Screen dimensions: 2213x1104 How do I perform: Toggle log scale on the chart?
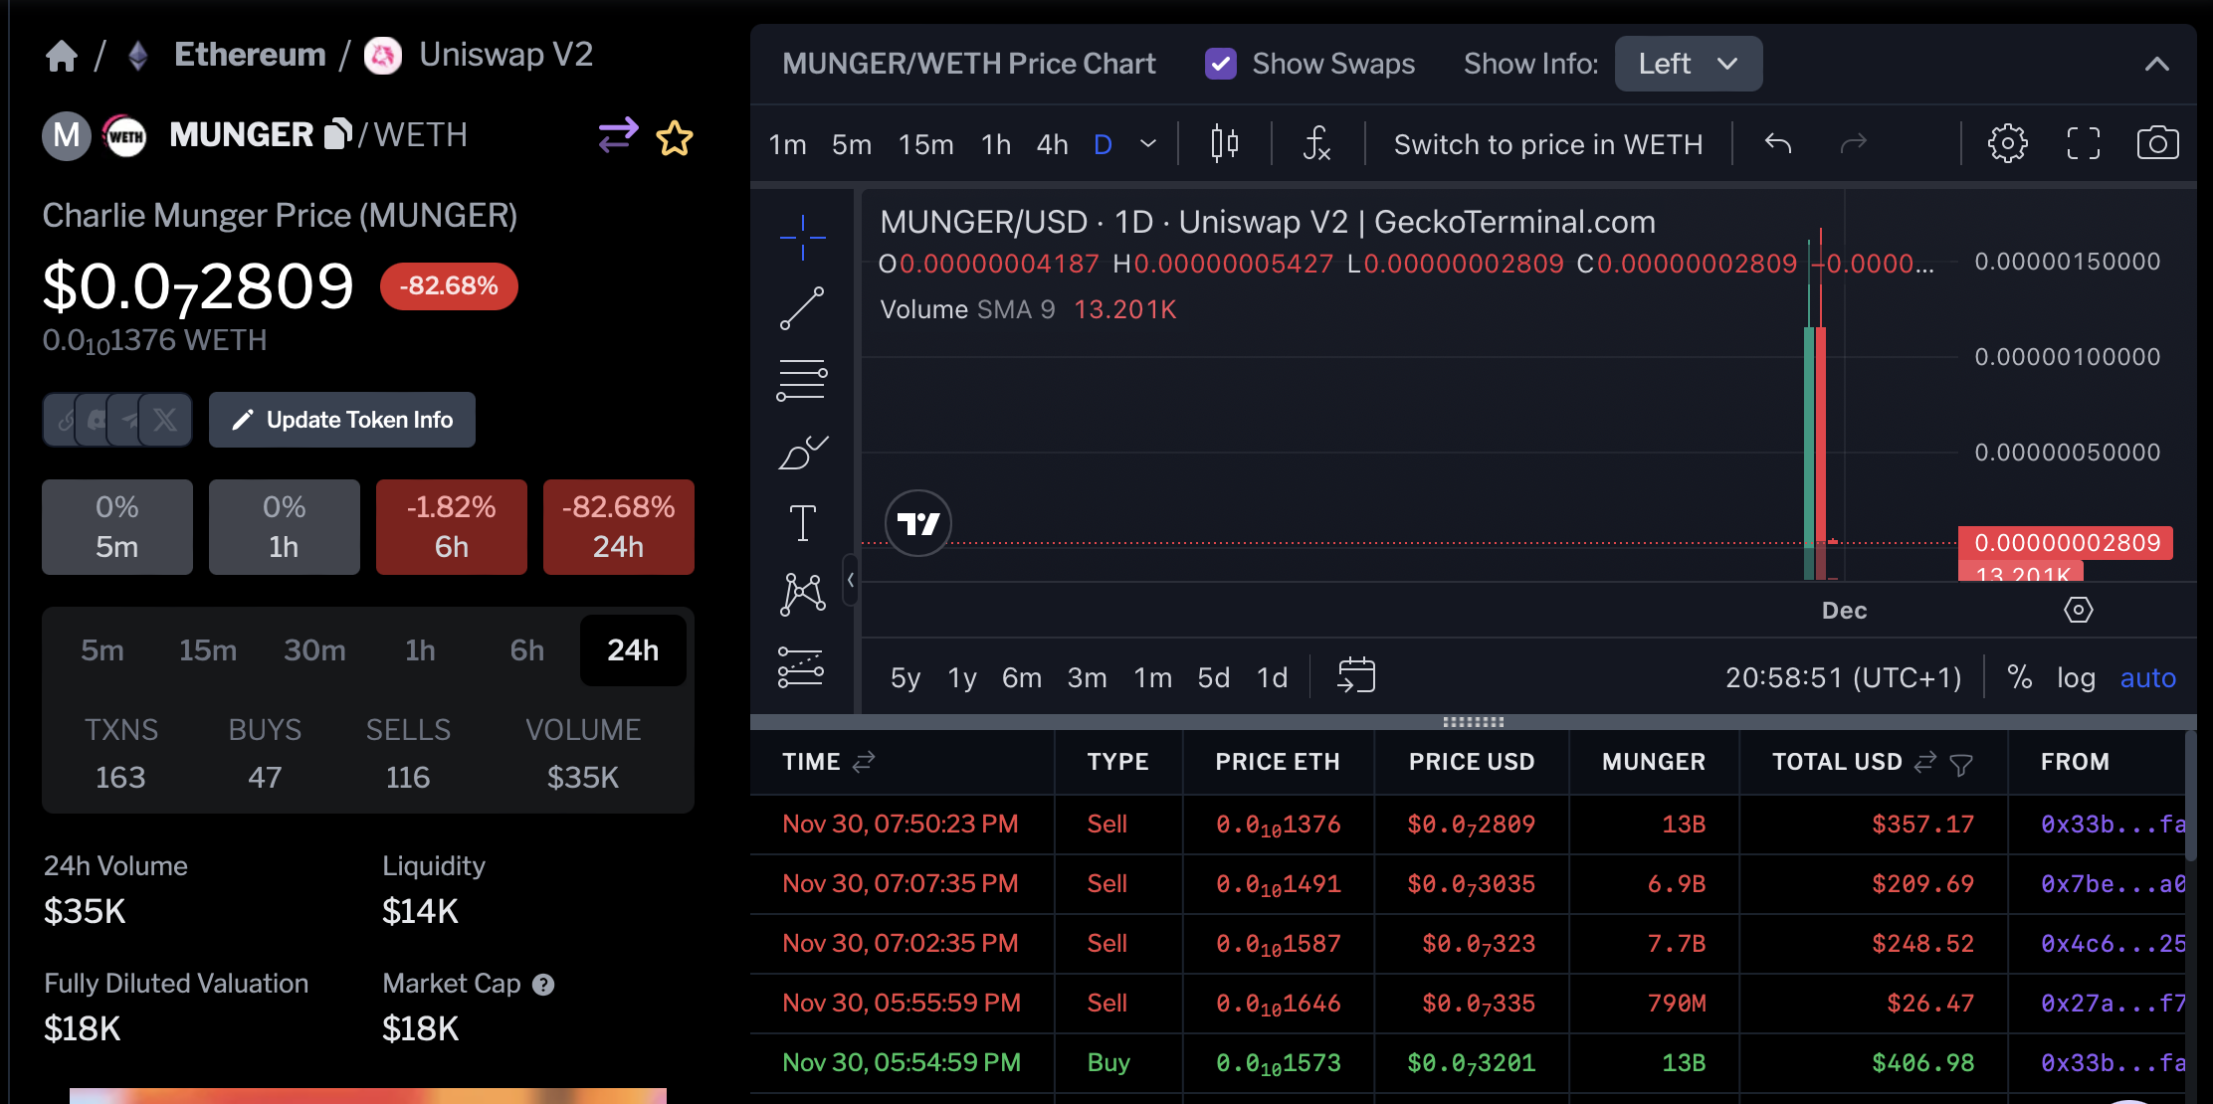[2076, 678]
